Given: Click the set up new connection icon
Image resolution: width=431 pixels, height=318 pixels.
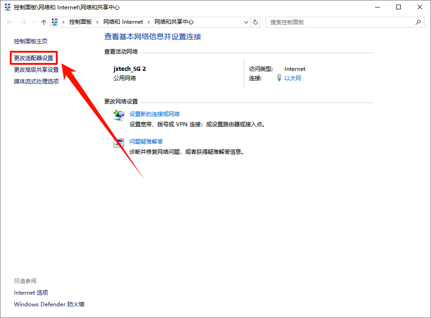Looking at the screenshot, I should (x=119, y=116).
